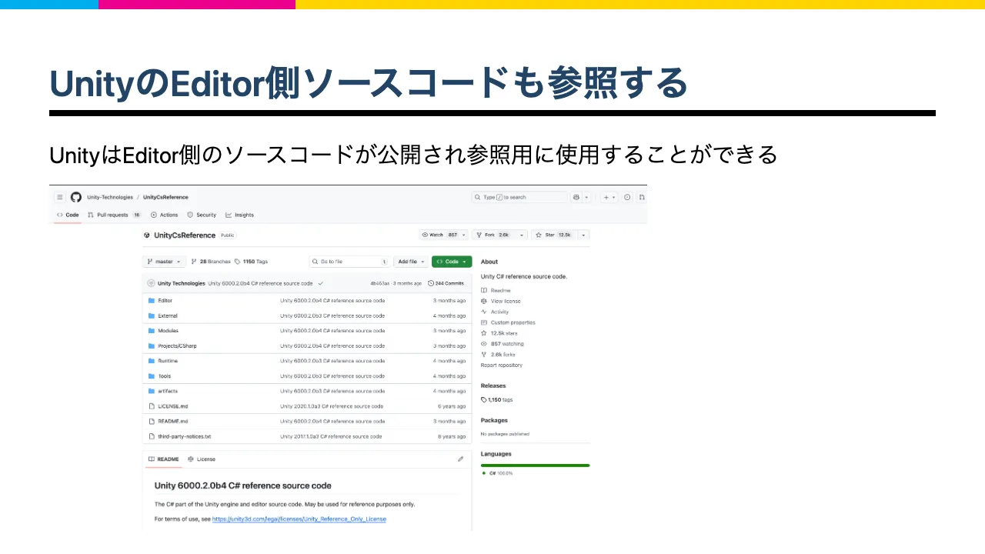Open the Tools folder name
Image resolution: width=985 pixels, height=554 pixels.
pyautogui.click(x=164, y=376)
